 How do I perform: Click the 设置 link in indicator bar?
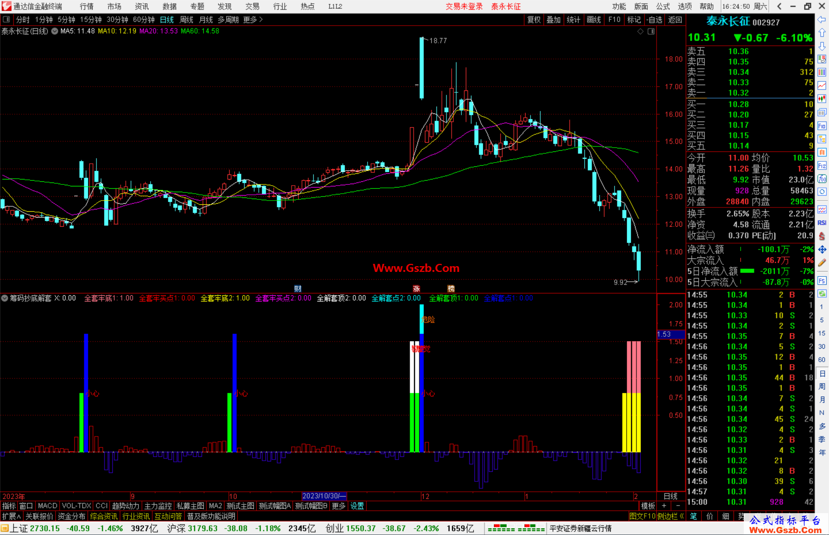point(357,506)
